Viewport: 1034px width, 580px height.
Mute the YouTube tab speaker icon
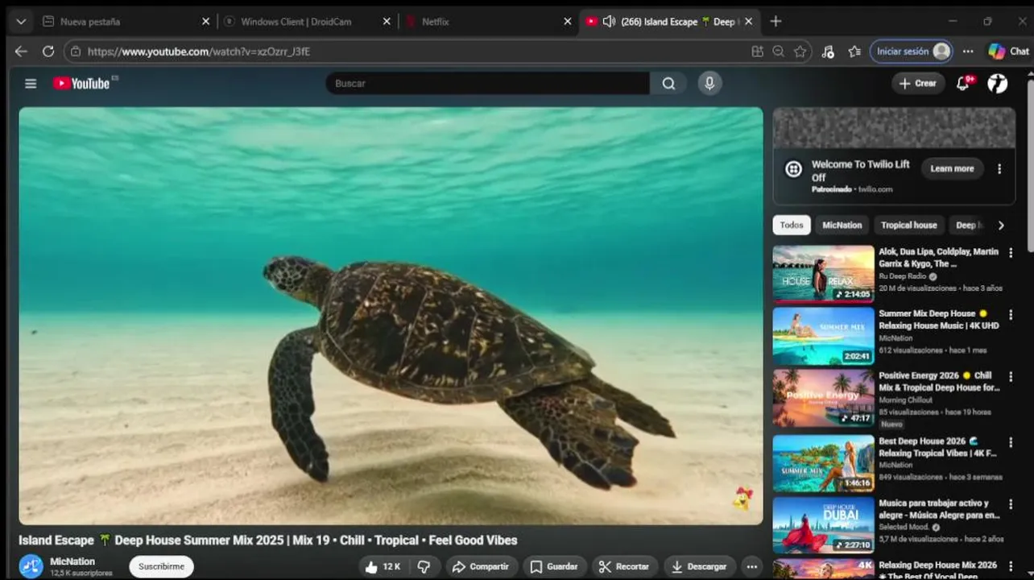[x=609, y=22]
